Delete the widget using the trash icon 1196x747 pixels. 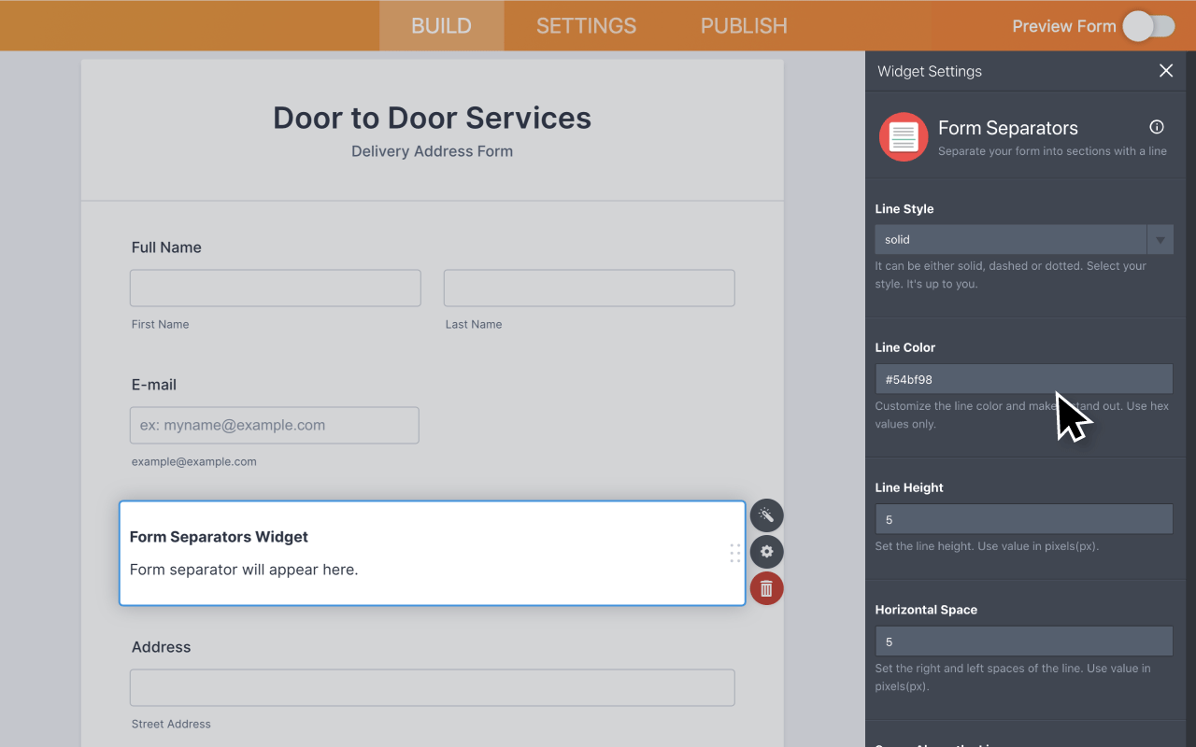pos(766,588)
